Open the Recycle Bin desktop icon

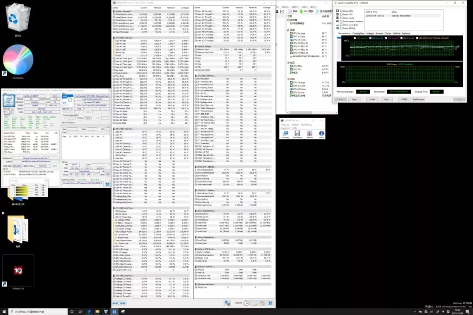click(18, 18)
